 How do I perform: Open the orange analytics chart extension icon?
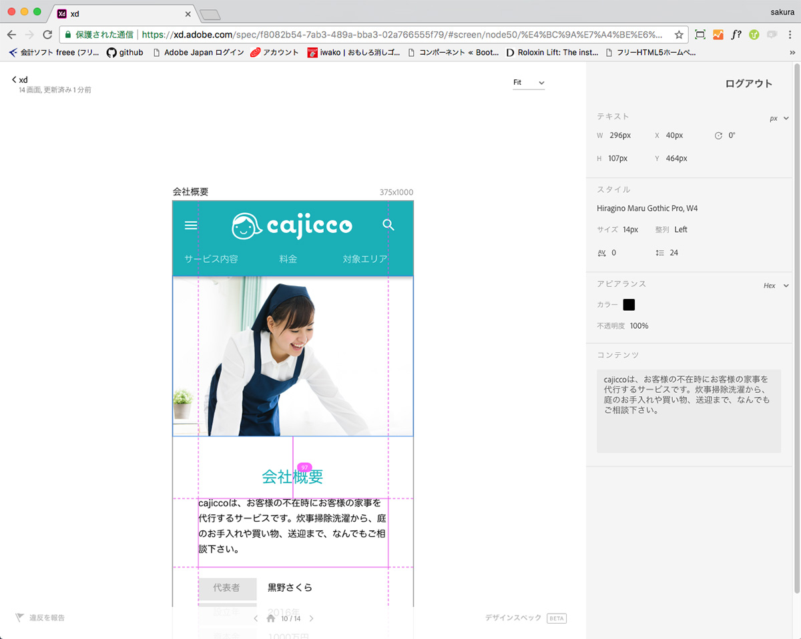click(x=718, y=35)
